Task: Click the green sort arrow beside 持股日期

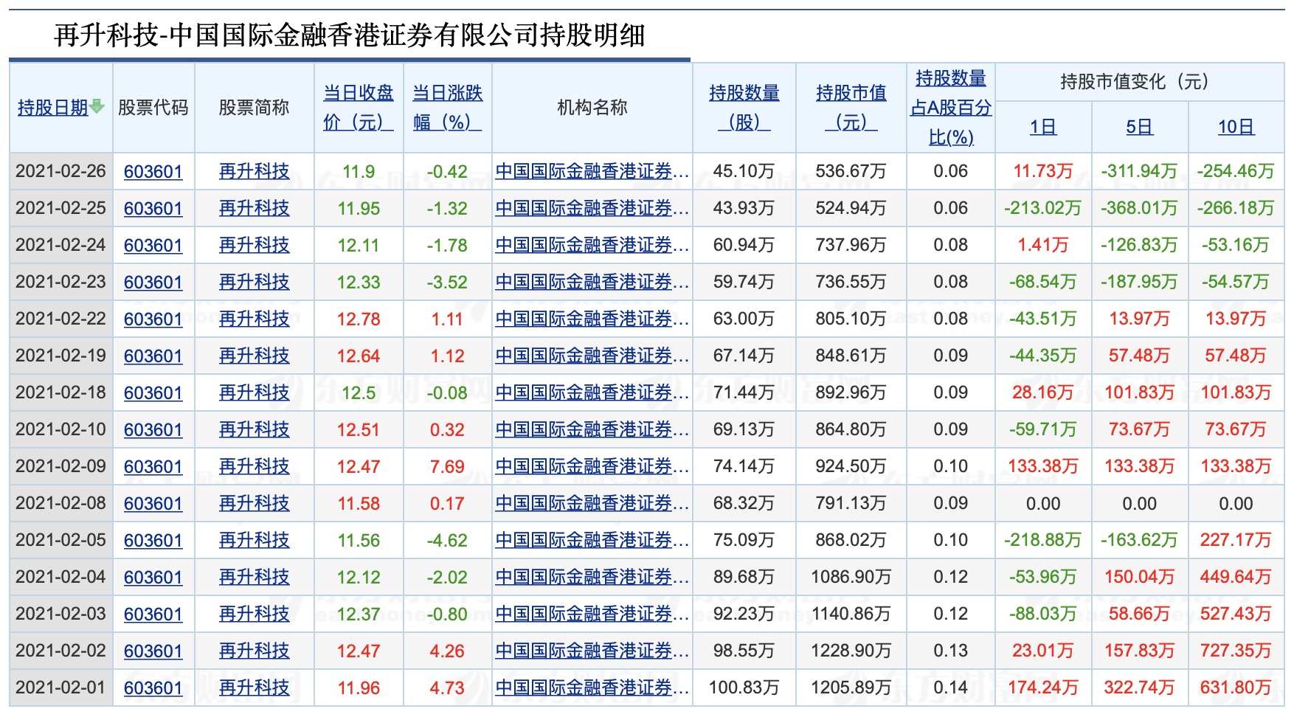Action: pyautogui.click(x=97, y=108)
